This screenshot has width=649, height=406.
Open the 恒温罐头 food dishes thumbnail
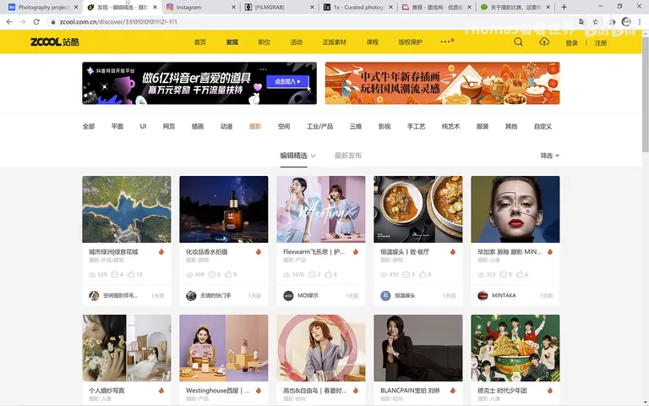pyautogui.click(x=418, y=209)
